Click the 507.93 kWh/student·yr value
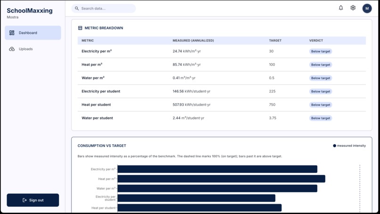This screenshot has width=380, height=214. coord(191,105)
